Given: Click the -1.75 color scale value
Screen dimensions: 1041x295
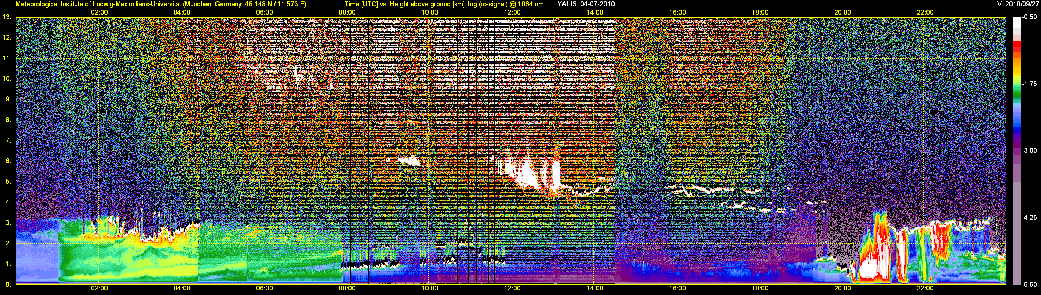Looking at the screenshot, I should click(x=1029, y=84).
